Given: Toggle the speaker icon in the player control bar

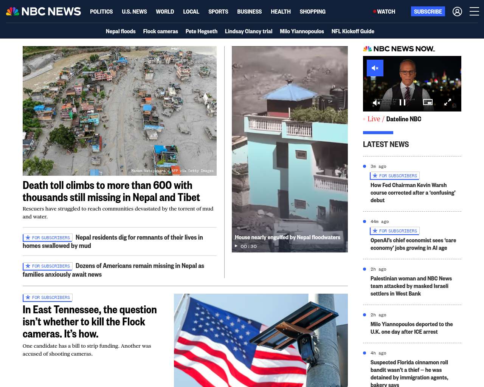Looking at the screenshot, I should click(x=376, y=102).
